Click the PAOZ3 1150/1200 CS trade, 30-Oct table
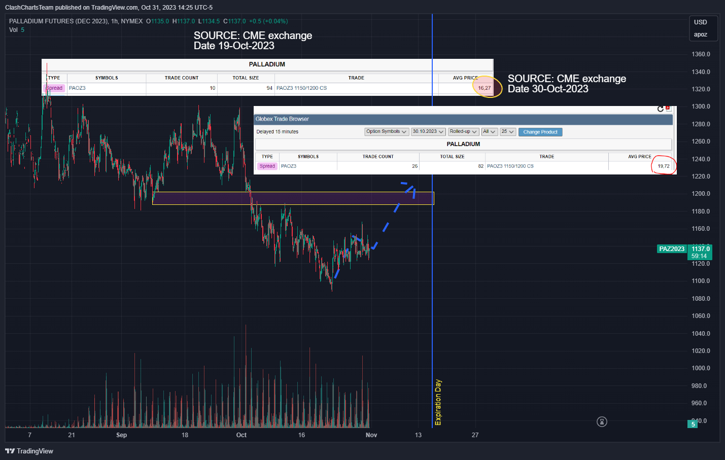The width and height of the screenshot is (725, 460). [510, 166]
